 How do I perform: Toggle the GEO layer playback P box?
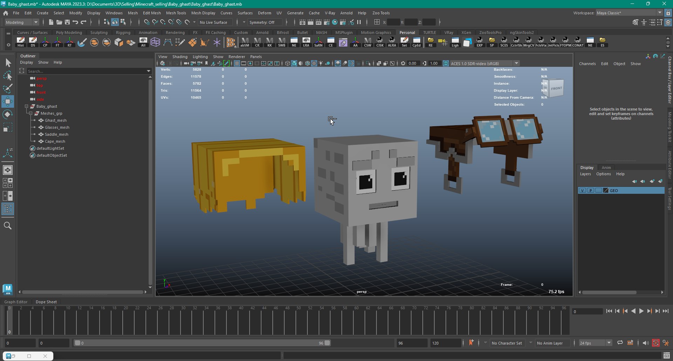coord(590,191)
